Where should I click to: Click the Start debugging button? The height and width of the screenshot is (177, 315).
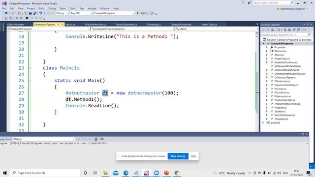click(142, 13)
